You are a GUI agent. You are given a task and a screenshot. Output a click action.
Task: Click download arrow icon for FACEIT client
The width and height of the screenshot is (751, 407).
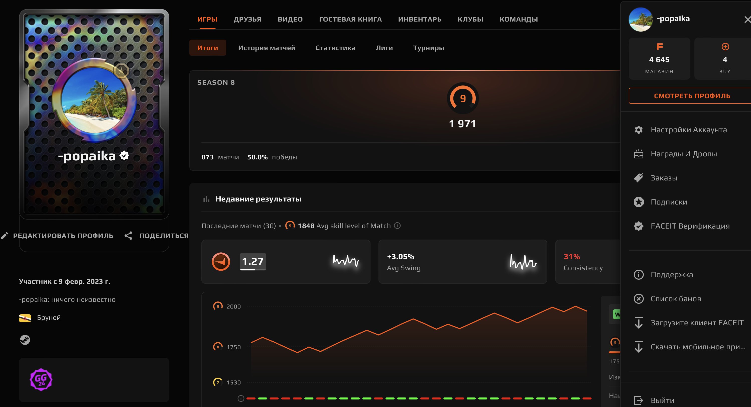[639, 323]
